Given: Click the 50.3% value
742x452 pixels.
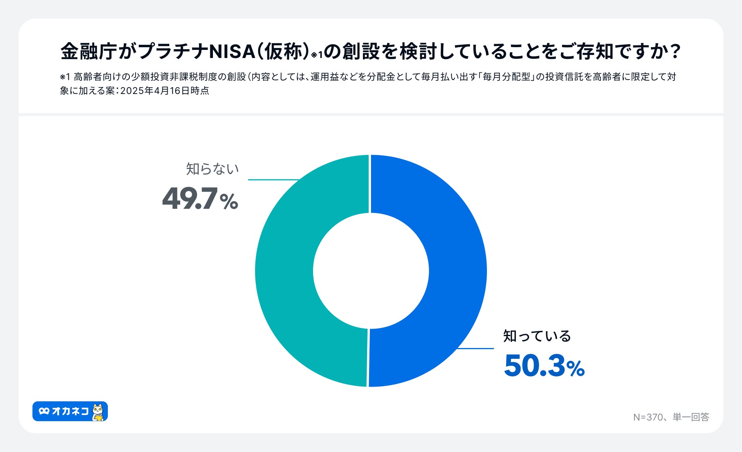Looking at the screenshot, I should [x=544, y=366].
